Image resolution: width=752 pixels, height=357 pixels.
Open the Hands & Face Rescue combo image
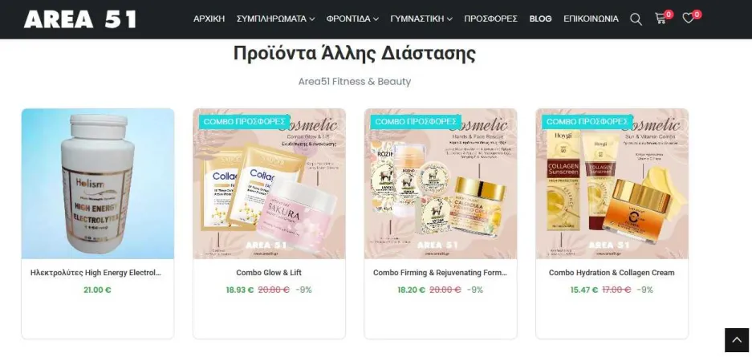[x=441, y=184]
